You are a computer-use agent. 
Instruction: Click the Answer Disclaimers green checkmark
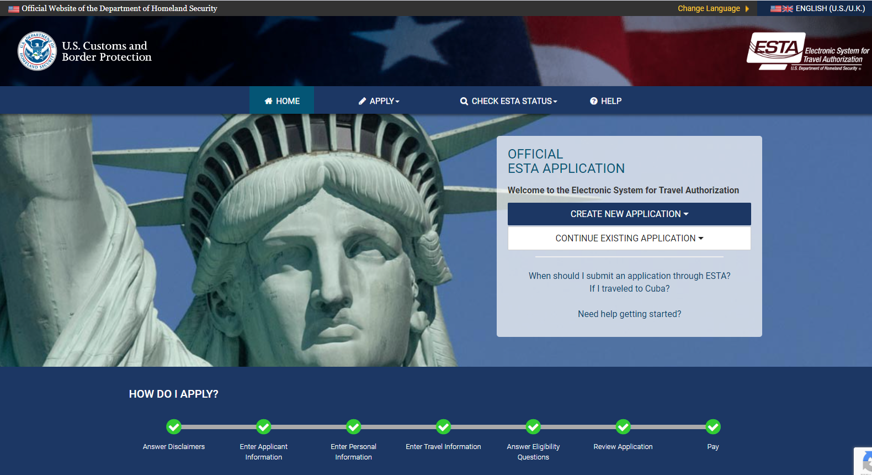pyautogui.click(x=174, y=427)
